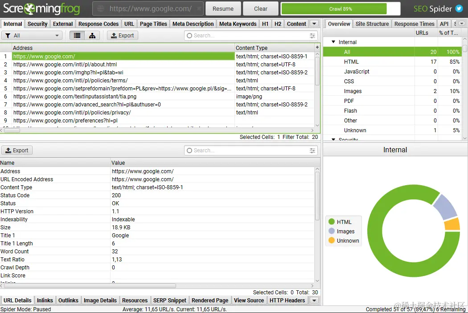
Task: Click the Status Code value 200
Action: click(116, 195)
